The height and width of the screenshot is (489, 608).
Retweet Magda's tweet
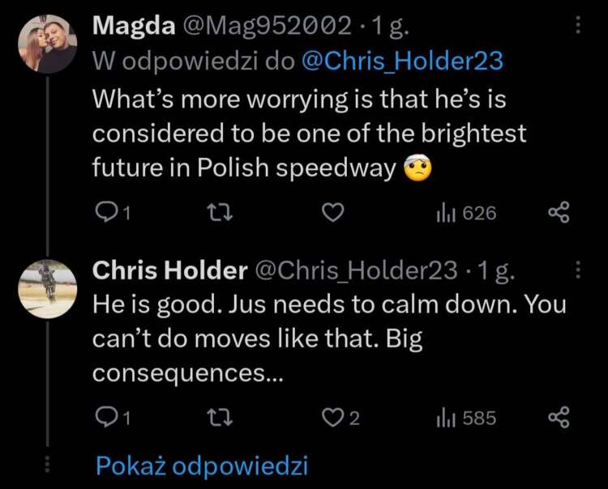pos(219,212)
